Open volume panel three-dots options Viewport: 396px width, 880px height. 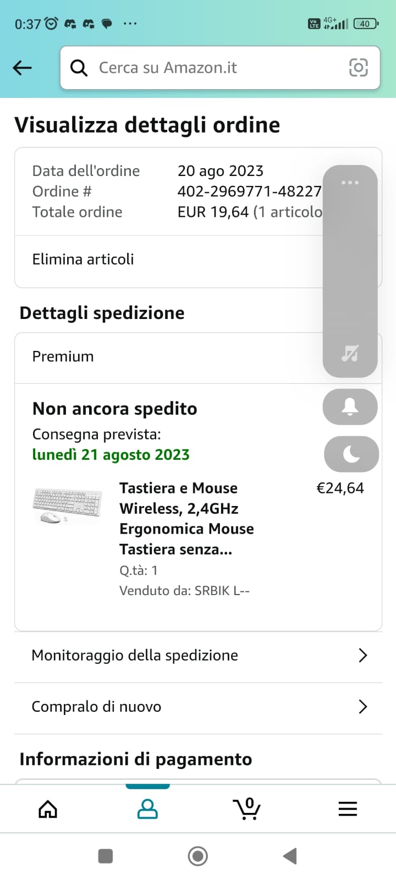tap(350, 183)
